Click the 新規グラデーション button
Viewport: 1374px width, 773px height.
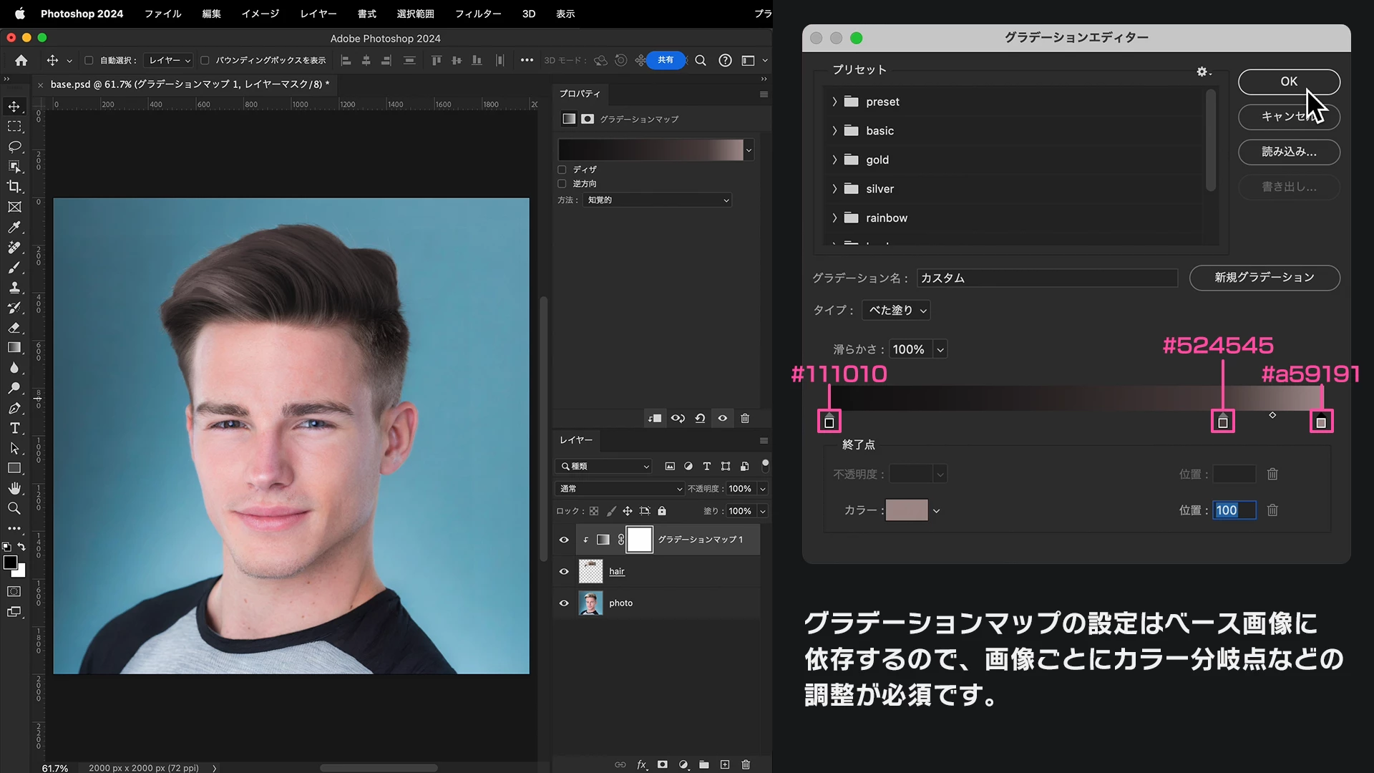[x=1264, y=278]
